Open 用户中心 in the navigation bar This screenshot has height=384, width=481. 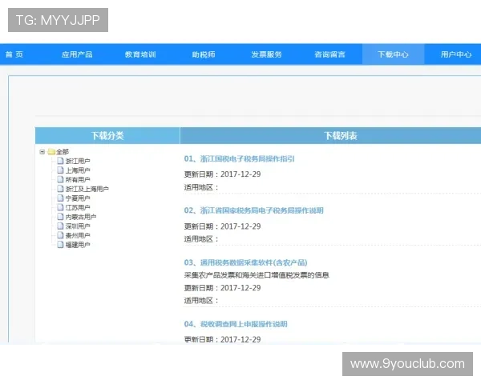[456, 54]
